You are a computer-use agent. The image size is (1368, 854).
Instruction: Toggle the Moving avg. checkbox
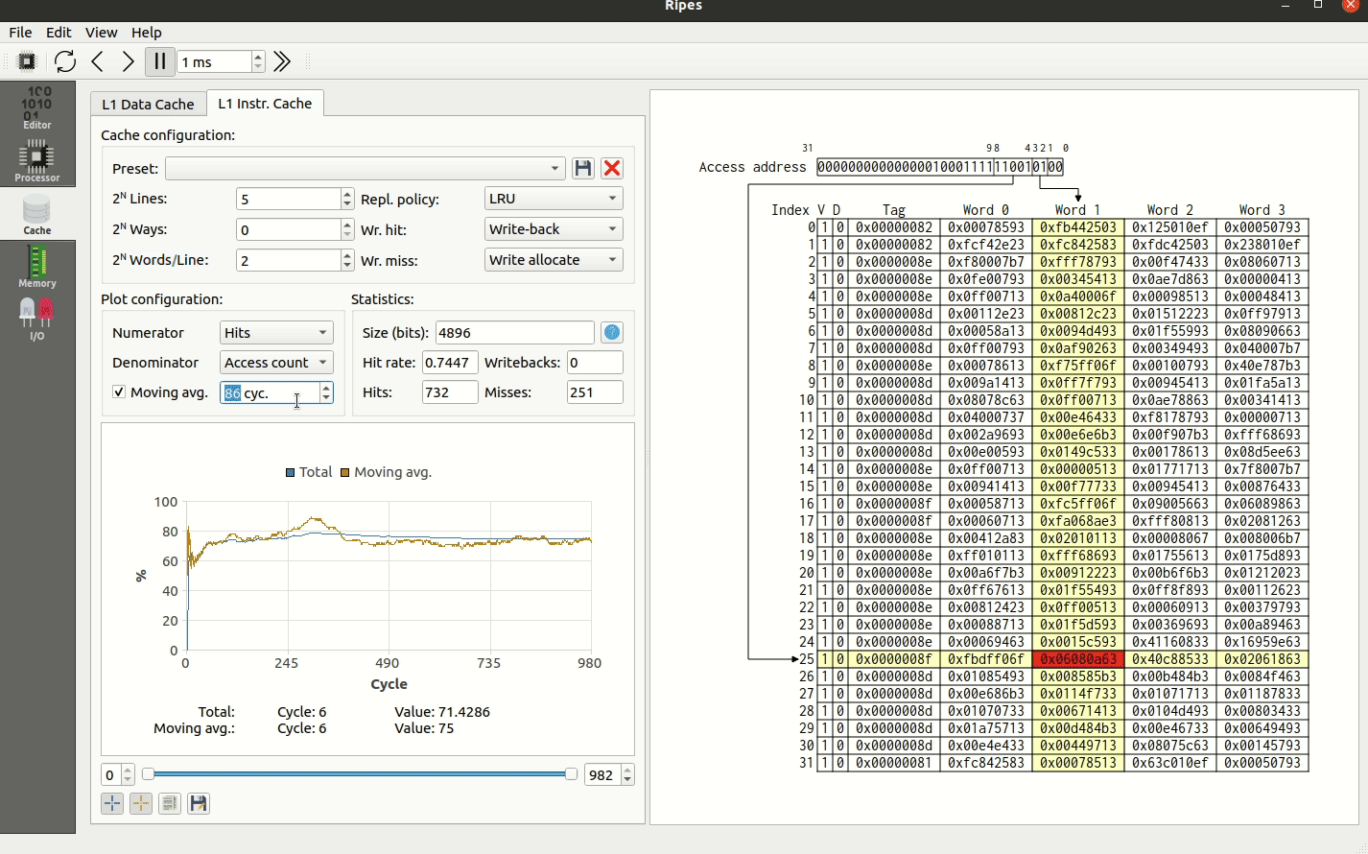point(119,391)
